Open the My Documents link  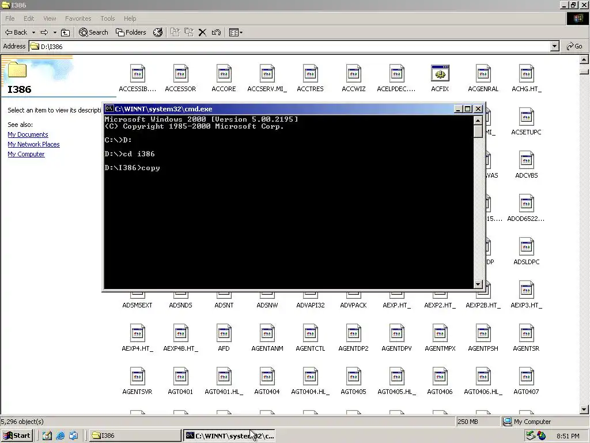pyautogui.click(x=28, y=134)
